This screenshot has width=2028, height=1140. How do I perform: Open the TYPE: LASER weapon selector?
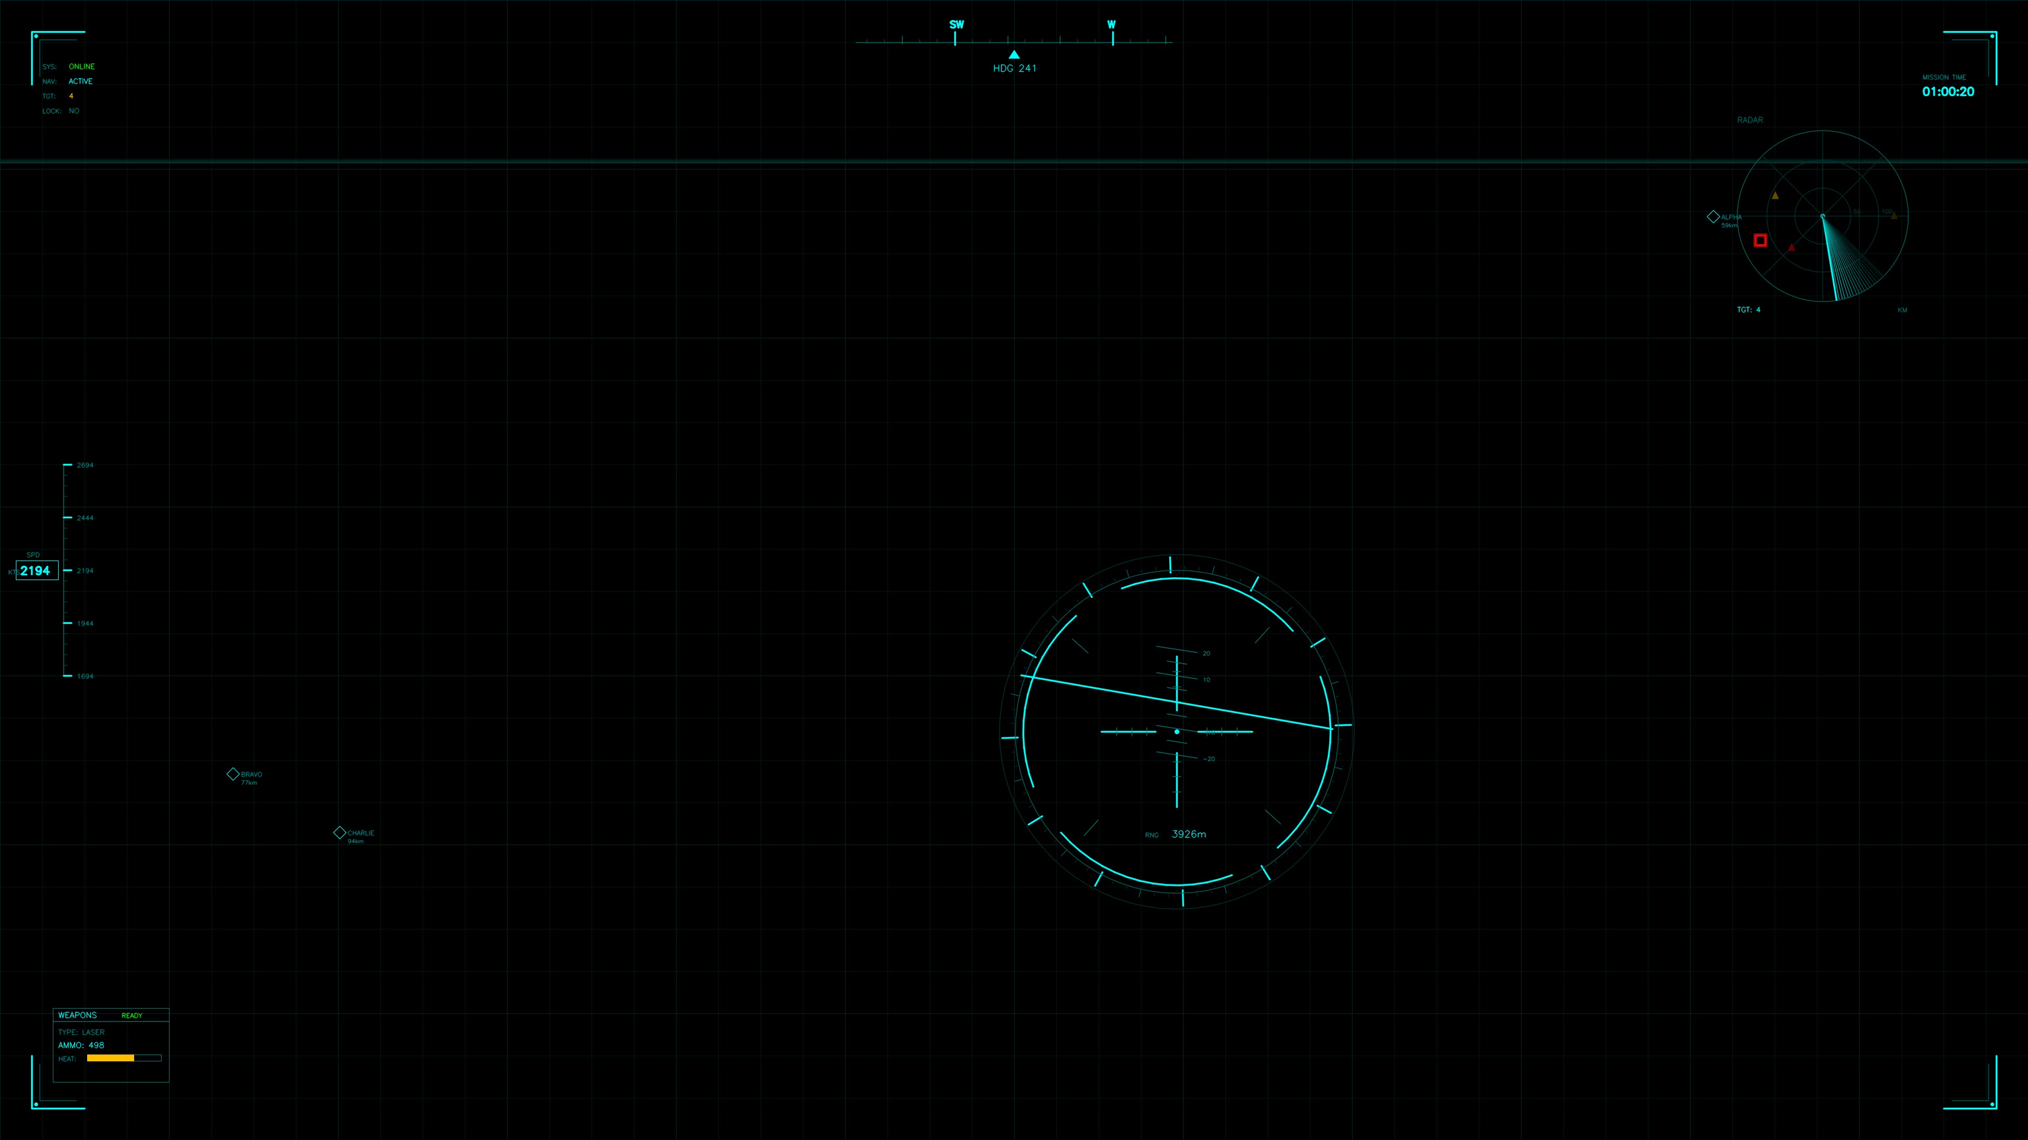pos(81,1032)
